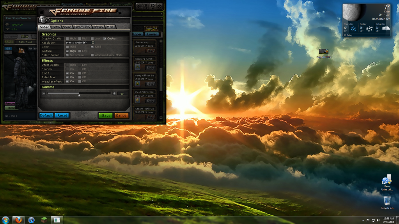
Task: Click the gamma plus button
Action: 114,93
